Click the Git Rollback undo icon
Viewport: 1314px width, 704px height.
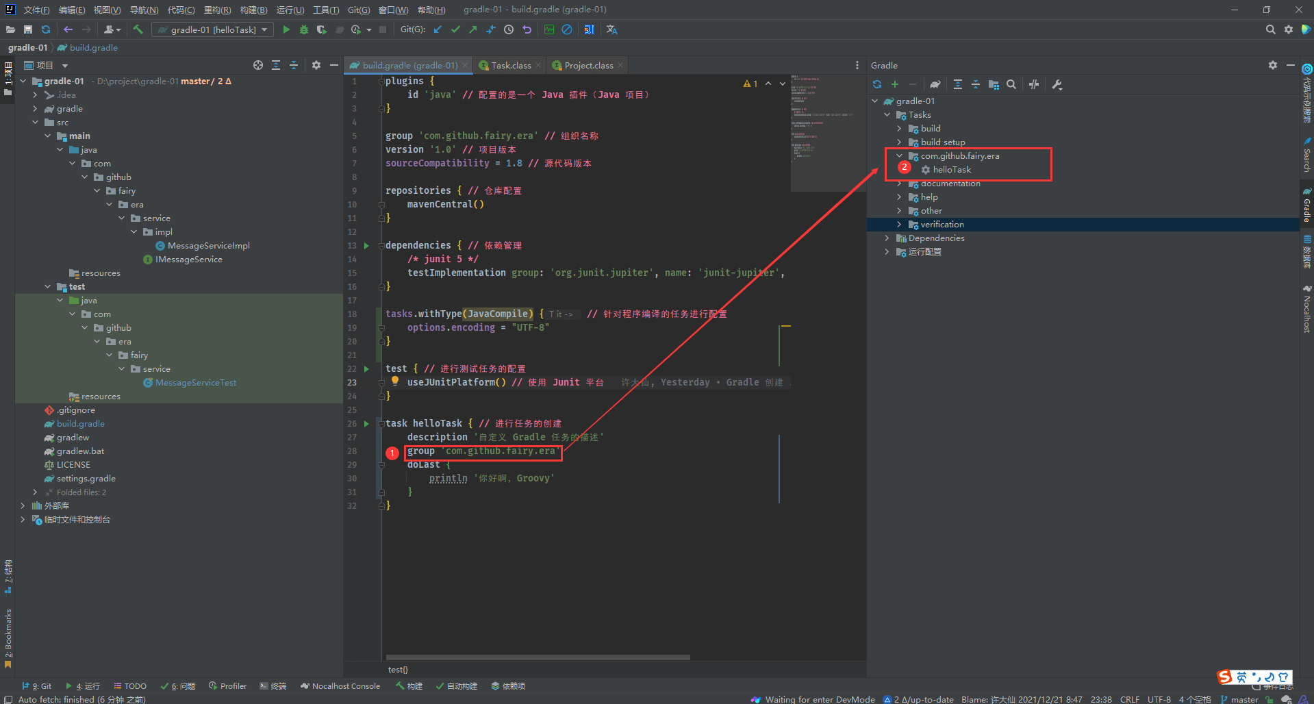click(x=527, y=29)
